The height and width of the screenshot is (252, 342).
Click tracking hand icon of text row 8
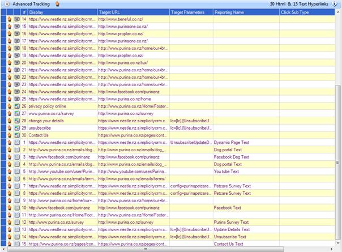point(10,193)
